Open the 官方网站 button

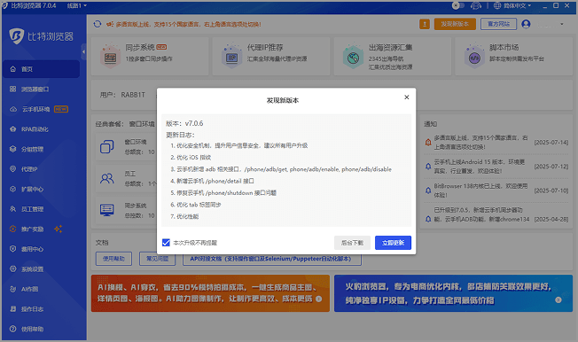tap(498, 24)
